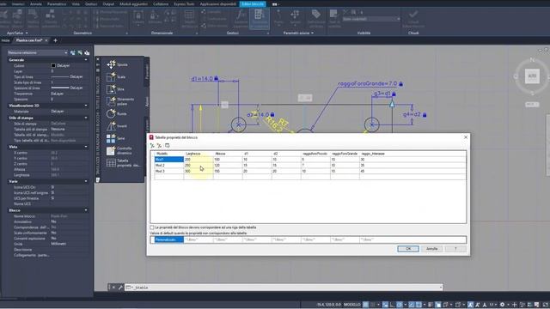Select the Ruota action in the palette
The image size is (550, 309).
(x=117, y=113)
